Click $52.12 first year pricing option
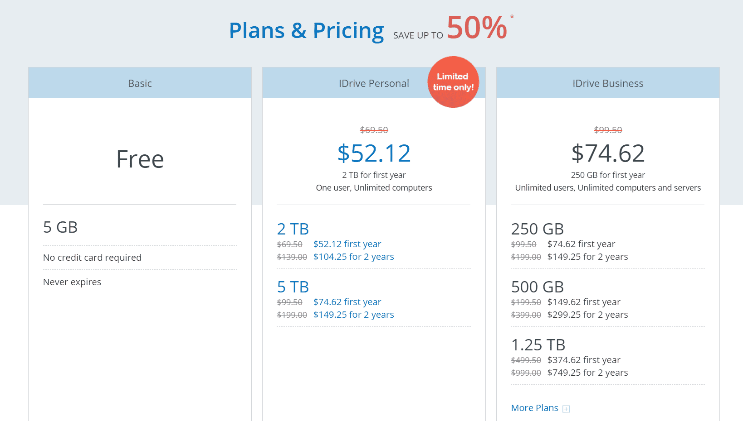The image size is (743, 421). [347, 244]
